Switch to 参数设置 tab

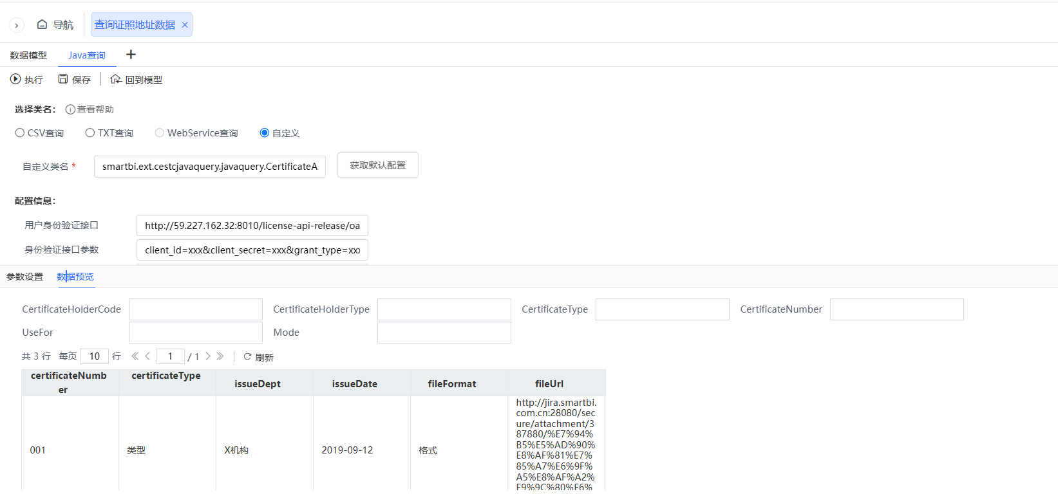(x=25, y=277)
